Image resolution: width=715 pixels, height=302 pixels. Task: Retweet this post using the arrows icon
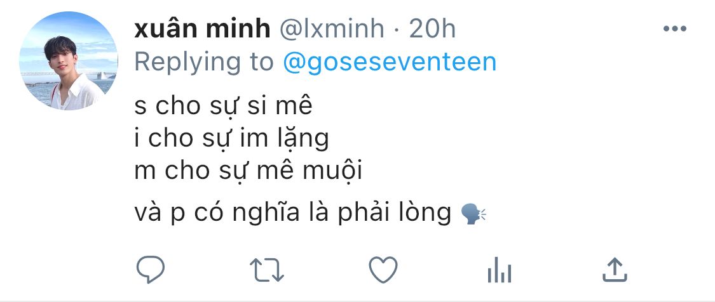coord(267,270)
